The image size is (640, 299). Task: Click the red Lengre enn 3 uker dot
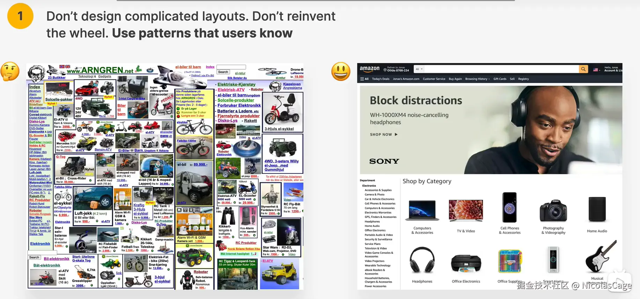tap(178, 116)
